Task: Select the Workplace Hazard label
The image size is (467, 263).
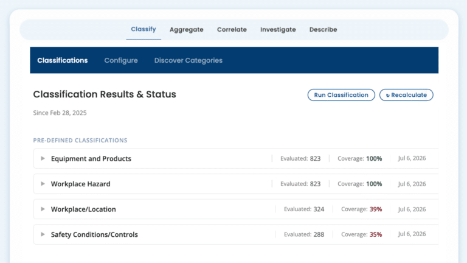Action: pos(80,184)
